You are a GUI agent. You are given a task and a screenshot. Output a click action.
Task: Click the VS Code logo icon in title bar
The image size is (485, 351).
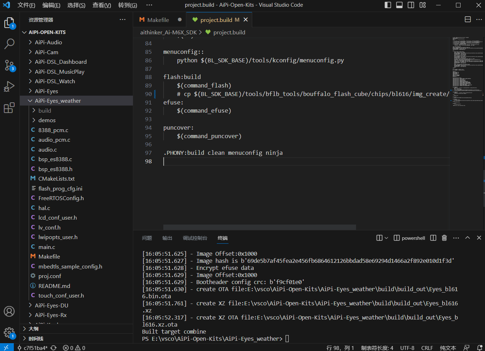pos(6,5)
